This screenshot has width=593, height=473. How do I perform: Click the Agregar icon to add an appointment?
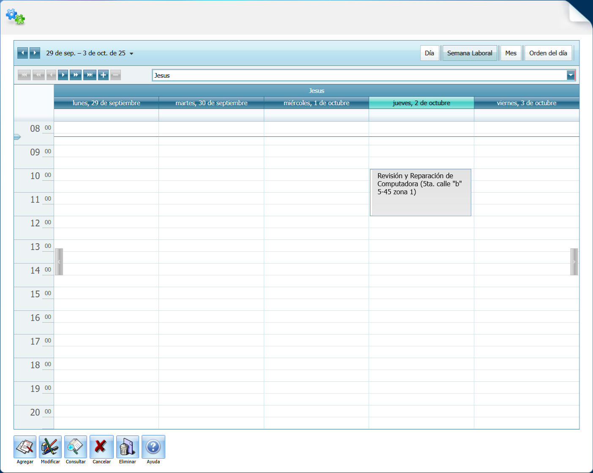(25, 446)
